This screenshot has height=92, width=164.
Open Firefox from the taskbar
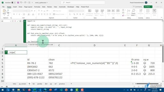pos(29,90)
